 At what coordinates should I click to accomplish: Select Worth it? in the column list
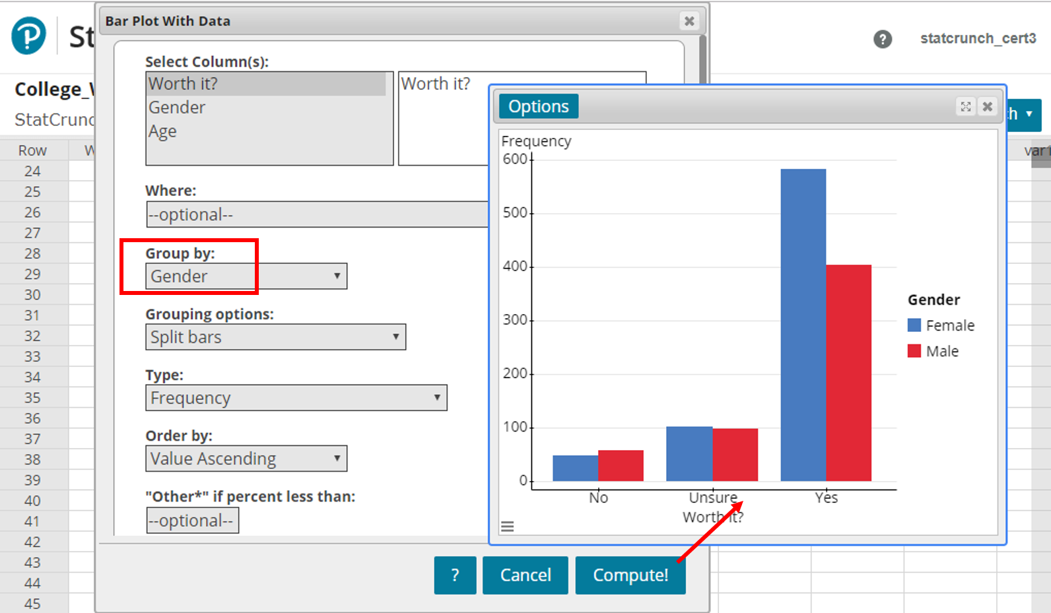[183, 84]
